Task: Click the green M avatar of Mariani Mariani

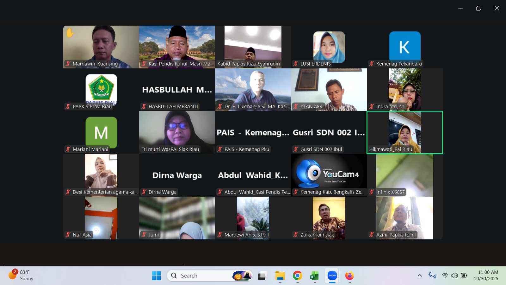Action: (101, 132)
